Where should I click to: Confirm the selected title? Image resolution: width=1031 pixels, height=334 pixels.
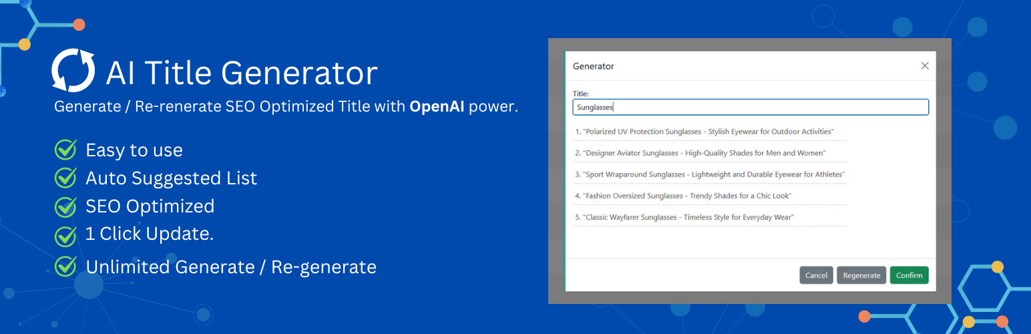coord(909,275)
